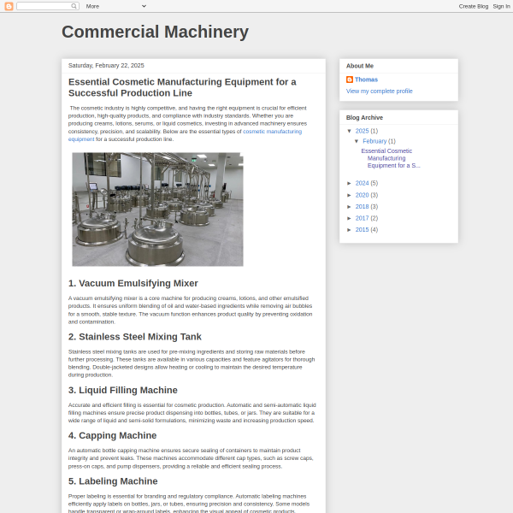The width and height of the screenshot is (513, 513).
Task: Open Thomas profile link
Action: 366,80
